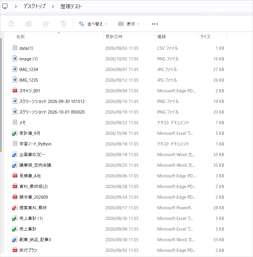Select file name スクリーンショット 2026-09-30 101512
253x257 pixels.
pos(52,101)
